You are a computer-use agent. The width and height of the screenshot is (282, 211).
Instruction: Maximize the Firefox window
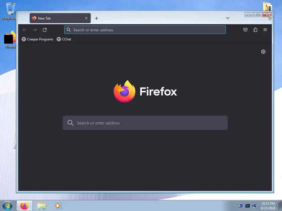point(258,15)
